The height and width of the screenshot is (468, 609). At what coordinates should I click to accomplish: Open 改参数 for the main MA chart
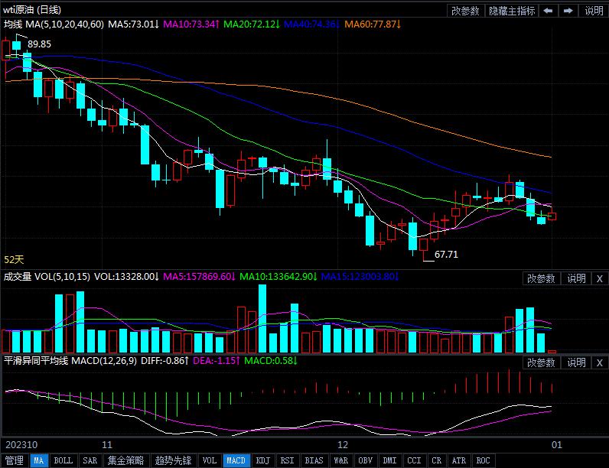[x=465, y=11]
